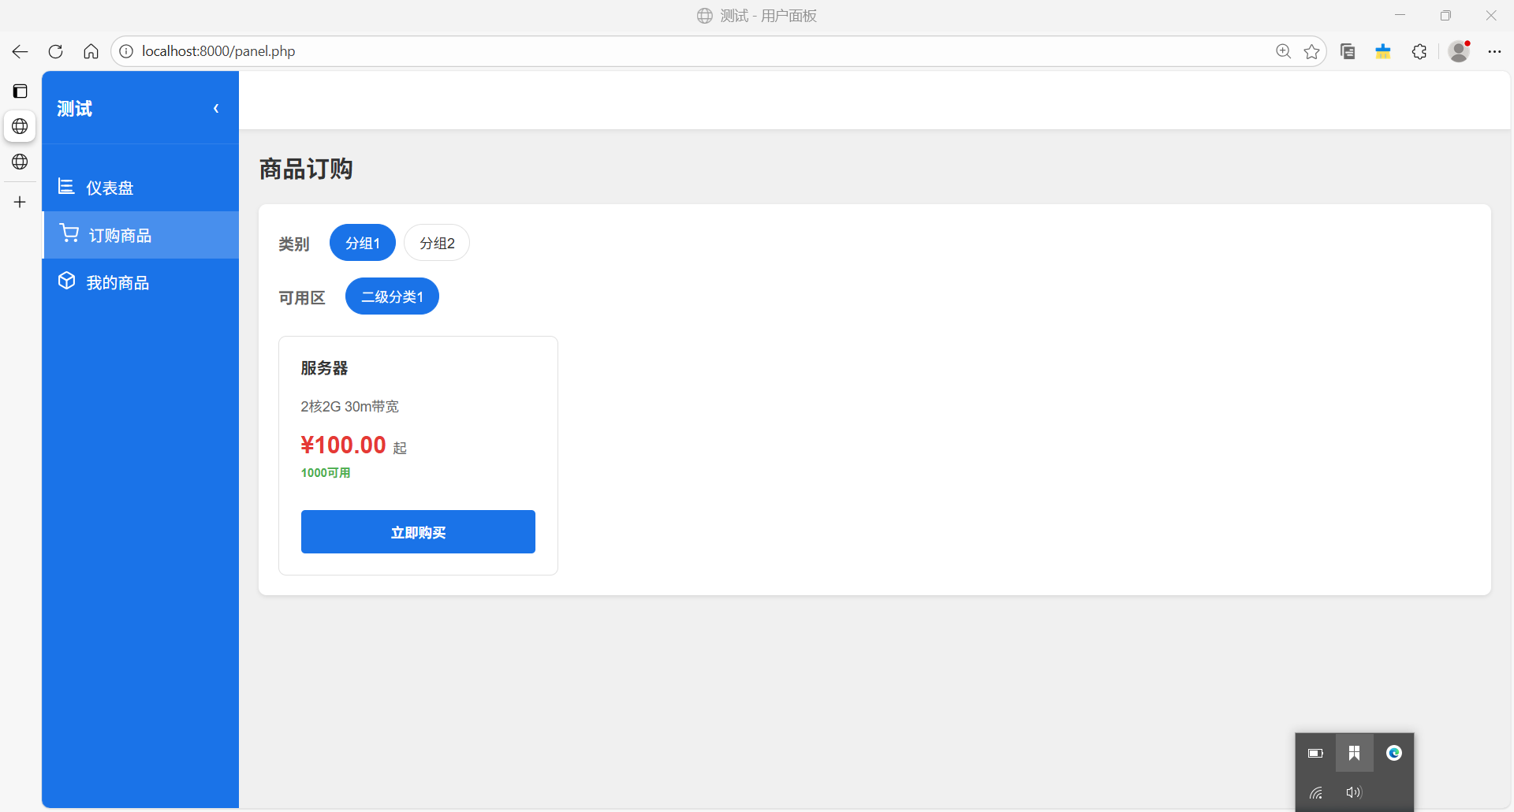Select the 分组1 category pill
This screenshot has height=812, width=1514.
(x=362, y=243)
